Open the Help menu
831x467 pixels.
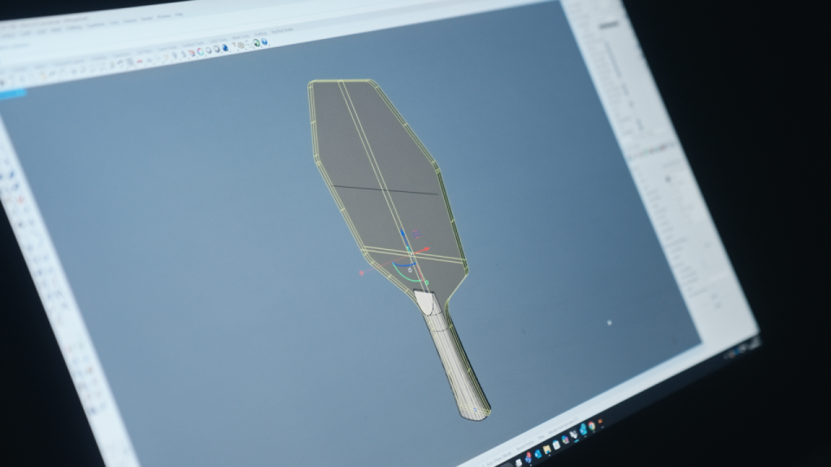[178, 15]
